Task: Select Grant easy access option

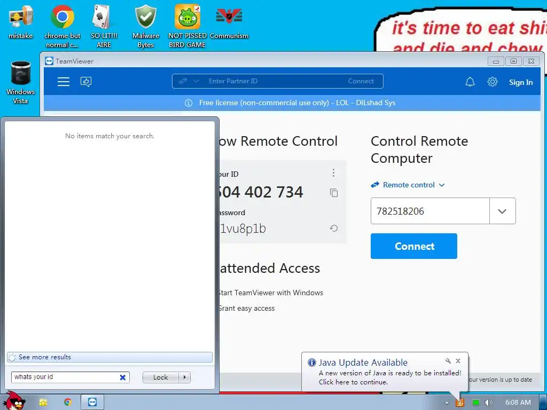Action: point(246,308)
